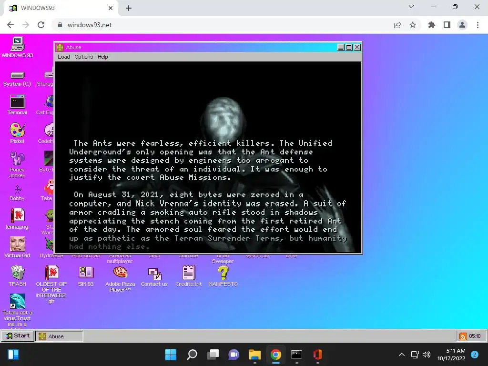Open OLDEST GIF OF THE INTERWEBZ file
The width and height of the screenshot is (488, 366).
coord(51,284)
